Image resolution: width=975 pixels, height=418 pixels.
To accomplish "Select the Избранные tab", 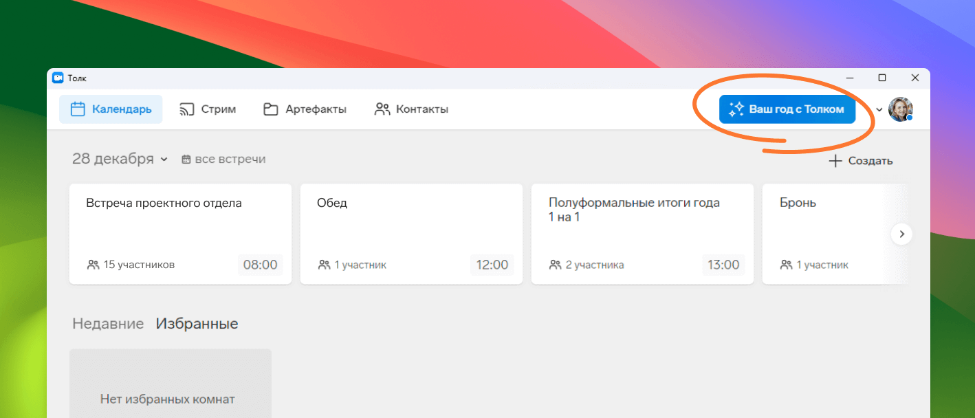I will point(197,324).
